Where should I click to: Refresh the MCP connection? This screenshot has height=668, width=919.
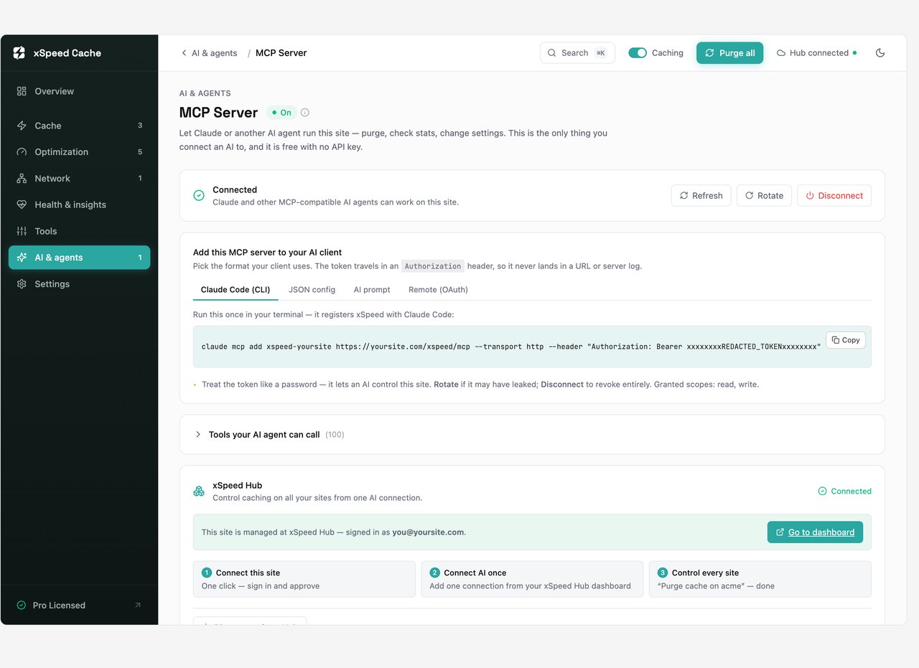click(701, 196)
